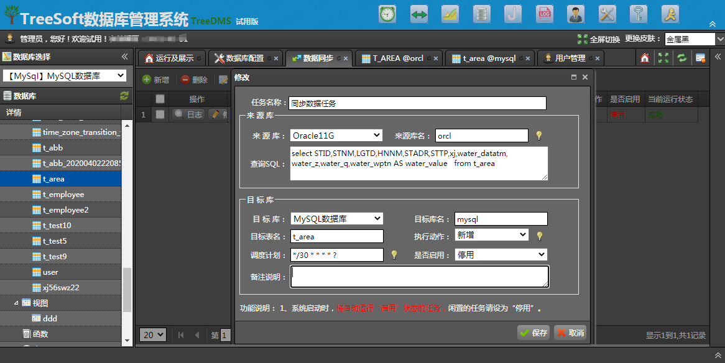Toggle the checkbox for row 1
Viewport: 725px width, 363px height.
[160, 114]
